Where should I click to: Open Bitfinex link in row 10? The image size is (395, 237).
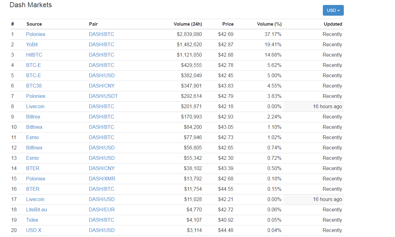pyautogui.click(x=34, y=127)
